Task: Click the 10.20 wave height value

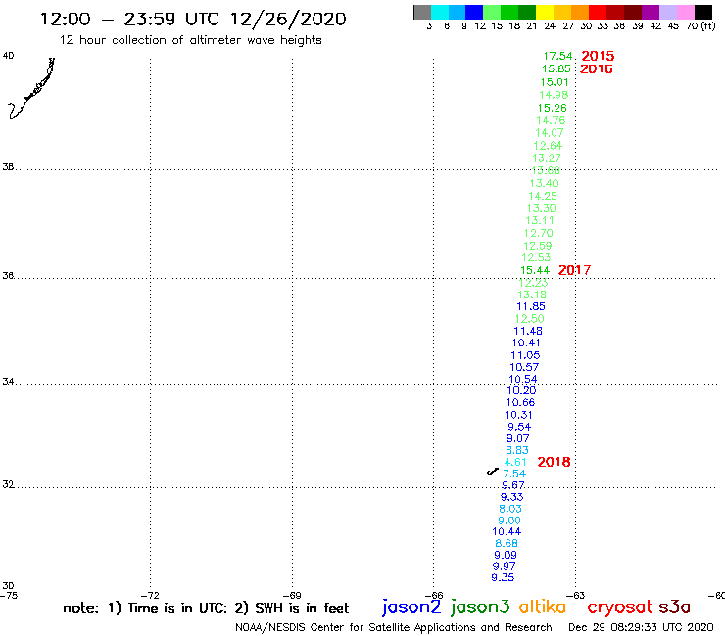Action: click(x=521, y=390)
